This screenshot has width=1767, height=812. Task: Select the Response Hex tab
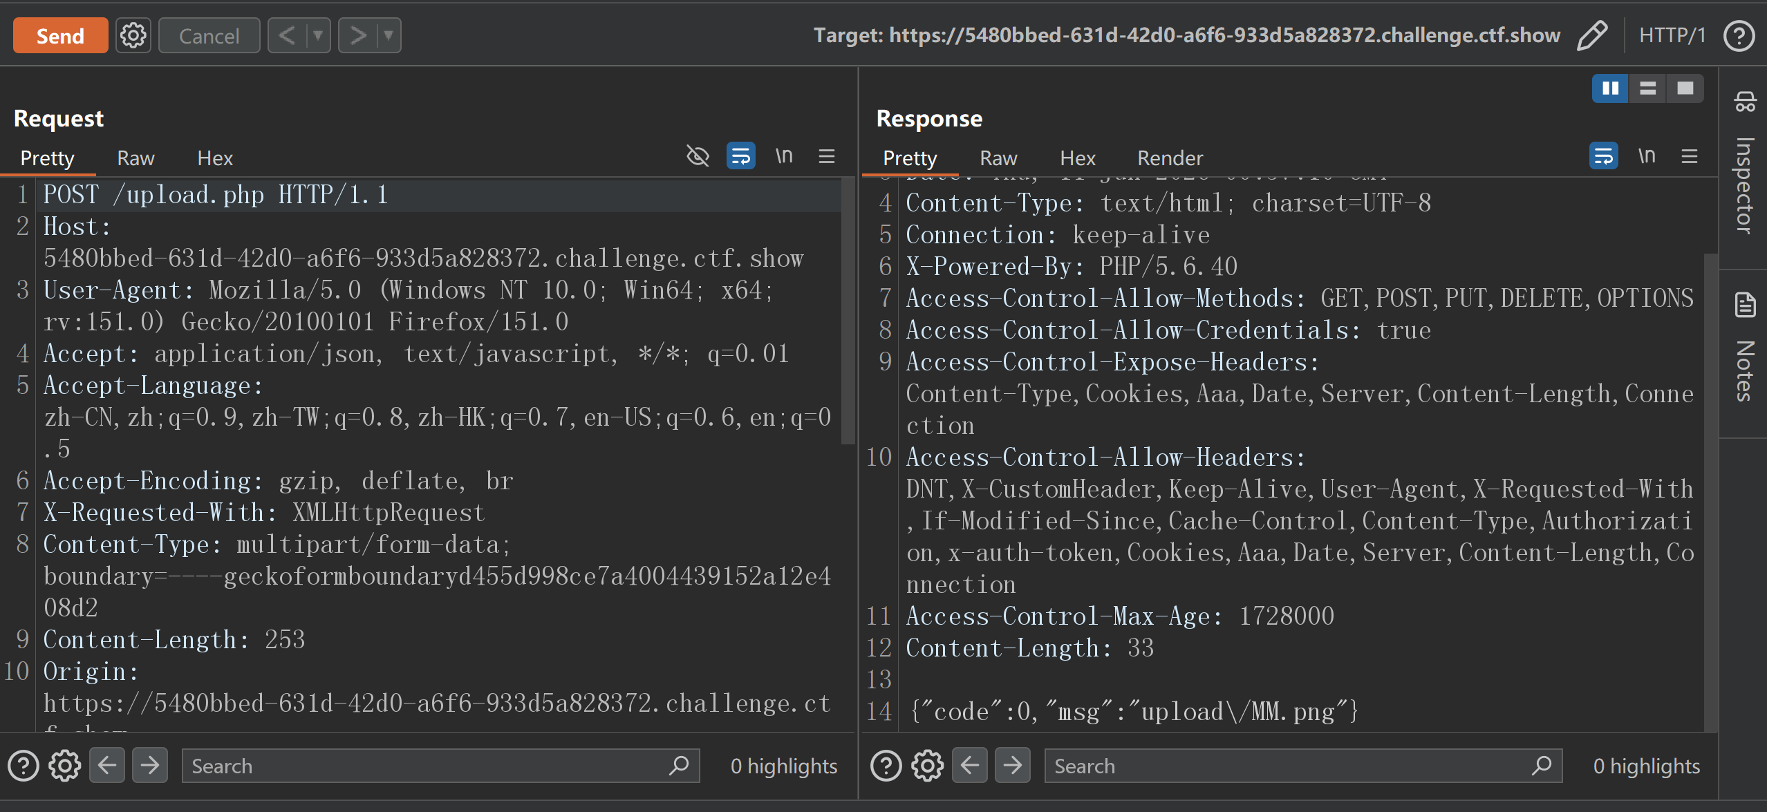[x=1078, y=158]
